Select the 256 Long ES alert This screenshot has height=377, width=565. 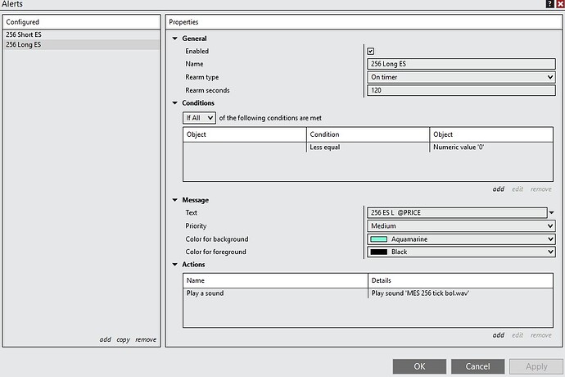point(81,45)
